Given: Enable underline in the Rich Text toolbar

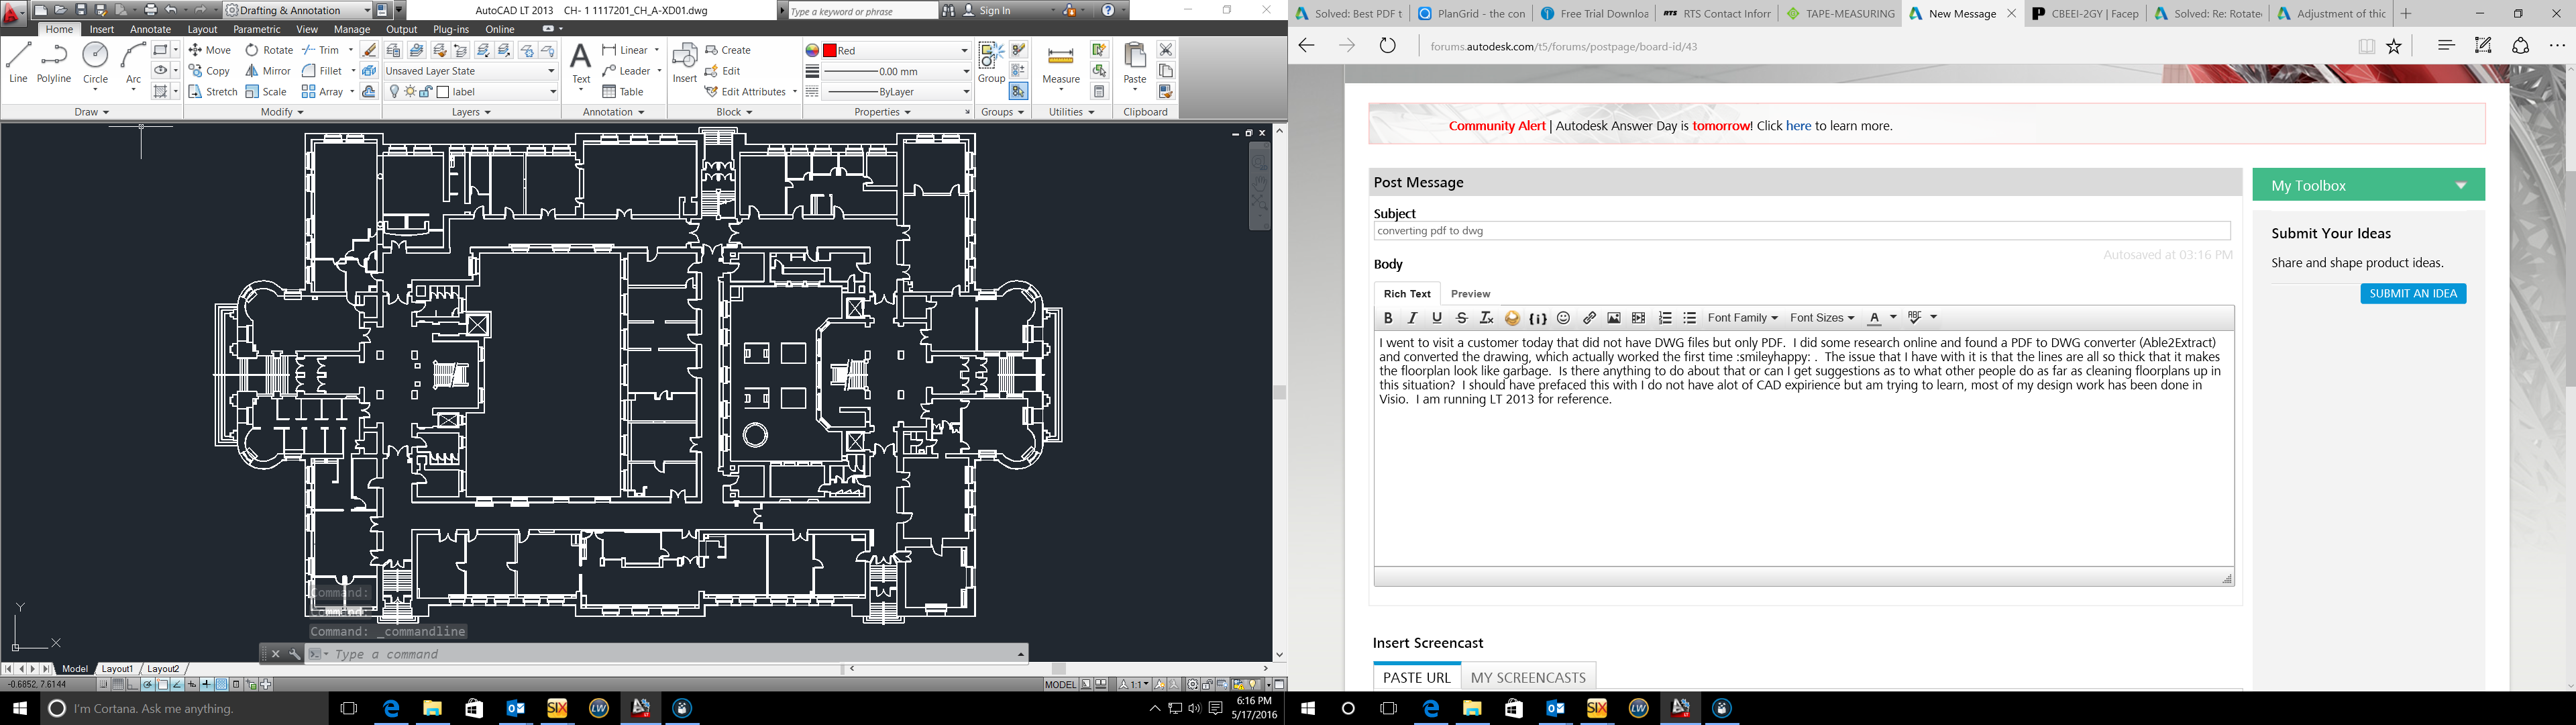Looking at the screenshot, I should point(1436,318).
